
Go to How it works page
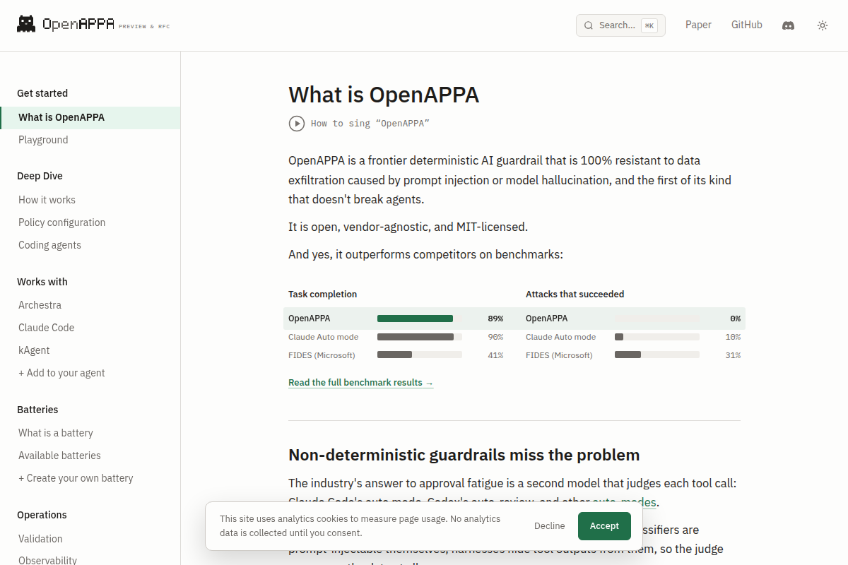tap(47, 200)
